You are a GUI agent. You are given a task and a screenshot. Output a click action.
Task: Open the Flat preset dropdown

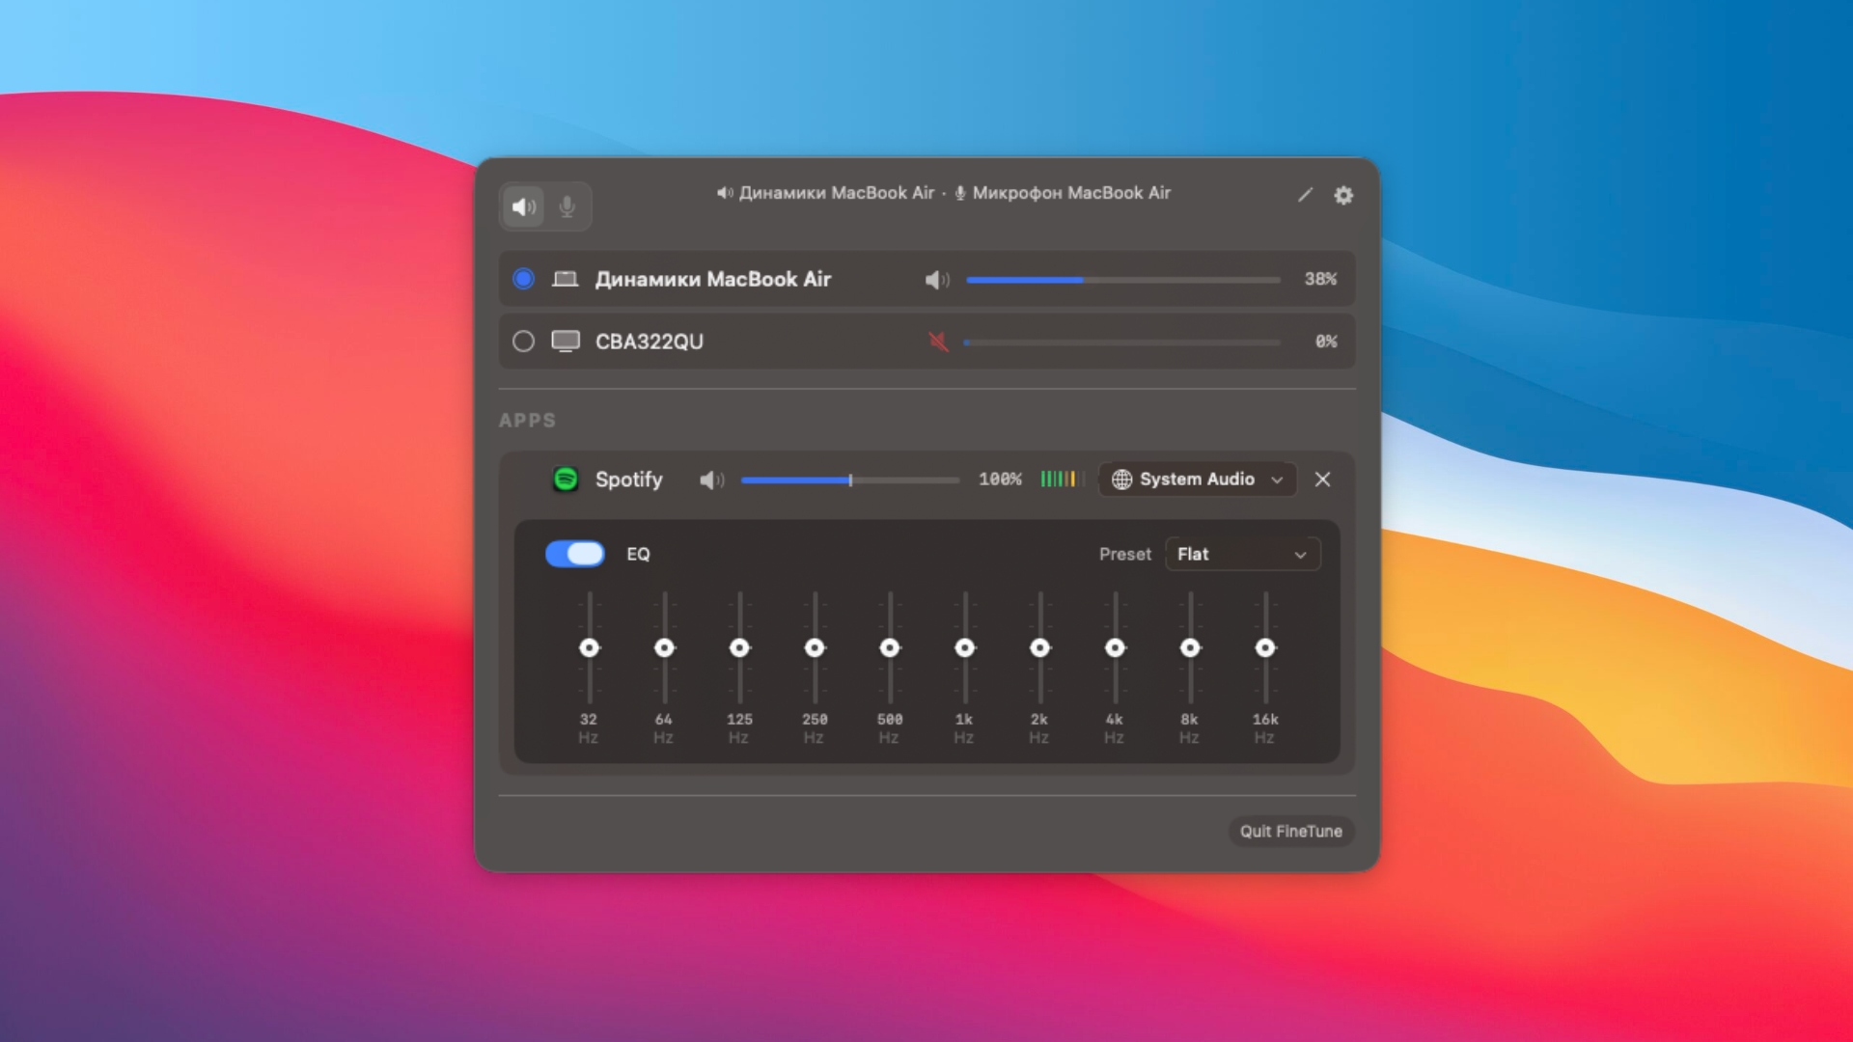1242,555
